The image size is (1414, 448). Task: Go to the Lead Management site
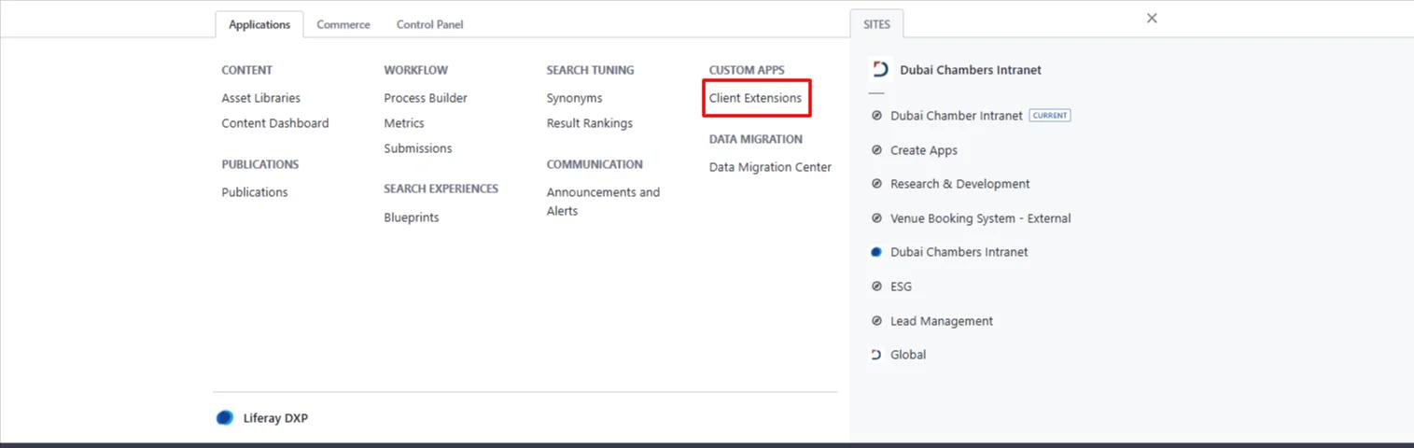pyautogui.click(x=941, y=321)
